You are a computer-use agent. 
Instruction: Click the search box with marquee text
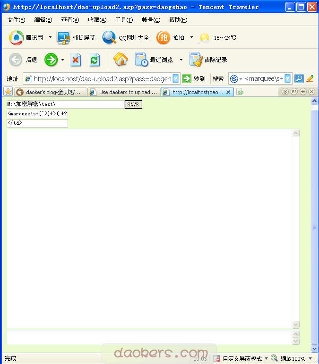click(264, 78)
